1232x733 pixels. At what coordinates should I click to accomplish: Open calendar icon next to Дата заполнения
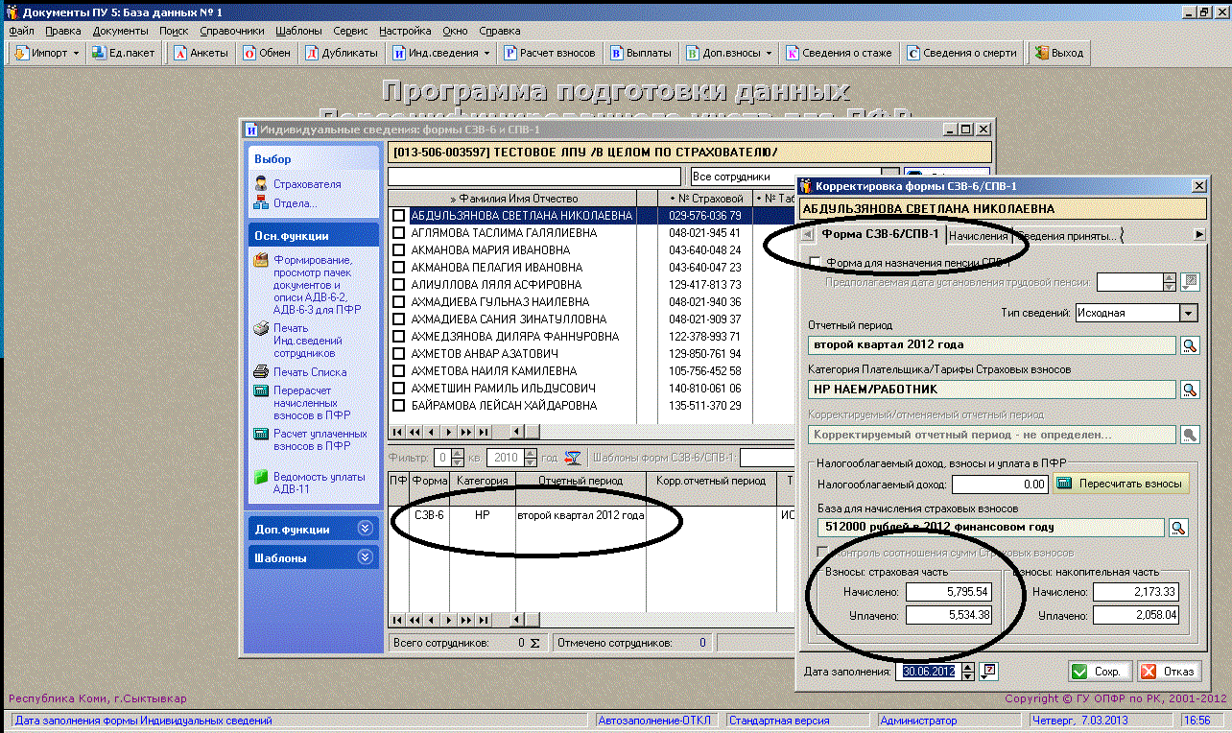[x=990, y=672]
